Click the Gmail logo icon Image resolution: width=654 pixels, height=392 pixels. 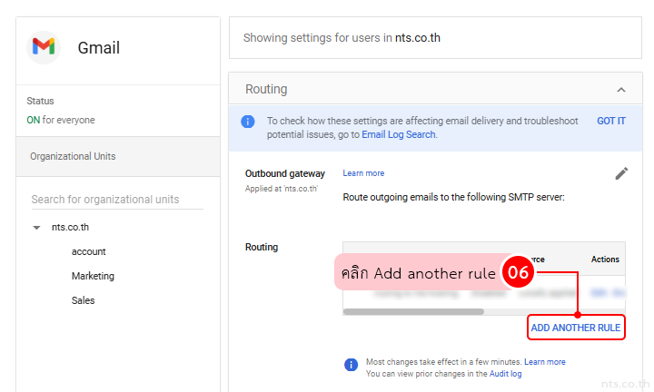point(44,47)
